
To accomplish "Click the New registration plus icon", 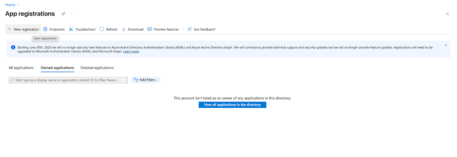I will 9,29.
